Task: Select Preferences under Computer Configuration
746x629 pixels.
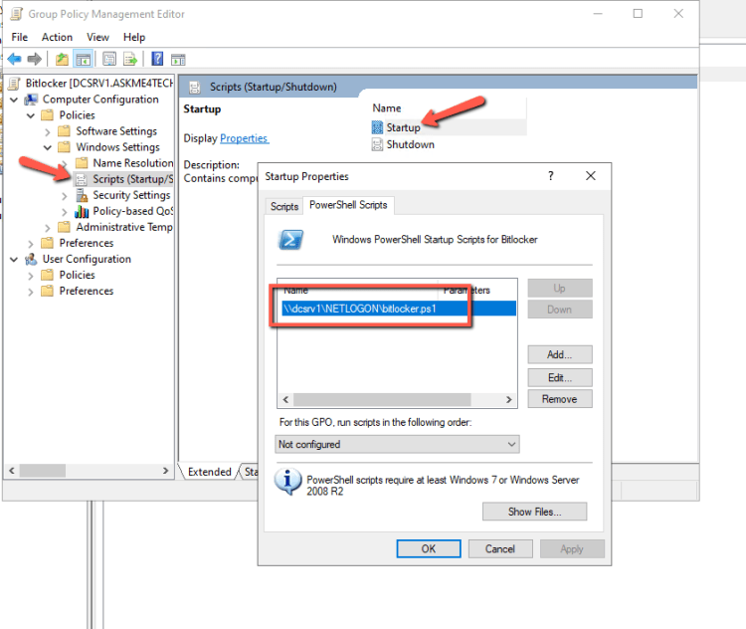Action: (x=87, y=243)
